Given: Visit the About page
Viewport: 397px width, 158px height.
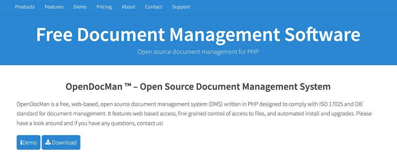Looking at the screenshot, I should 128,7.
